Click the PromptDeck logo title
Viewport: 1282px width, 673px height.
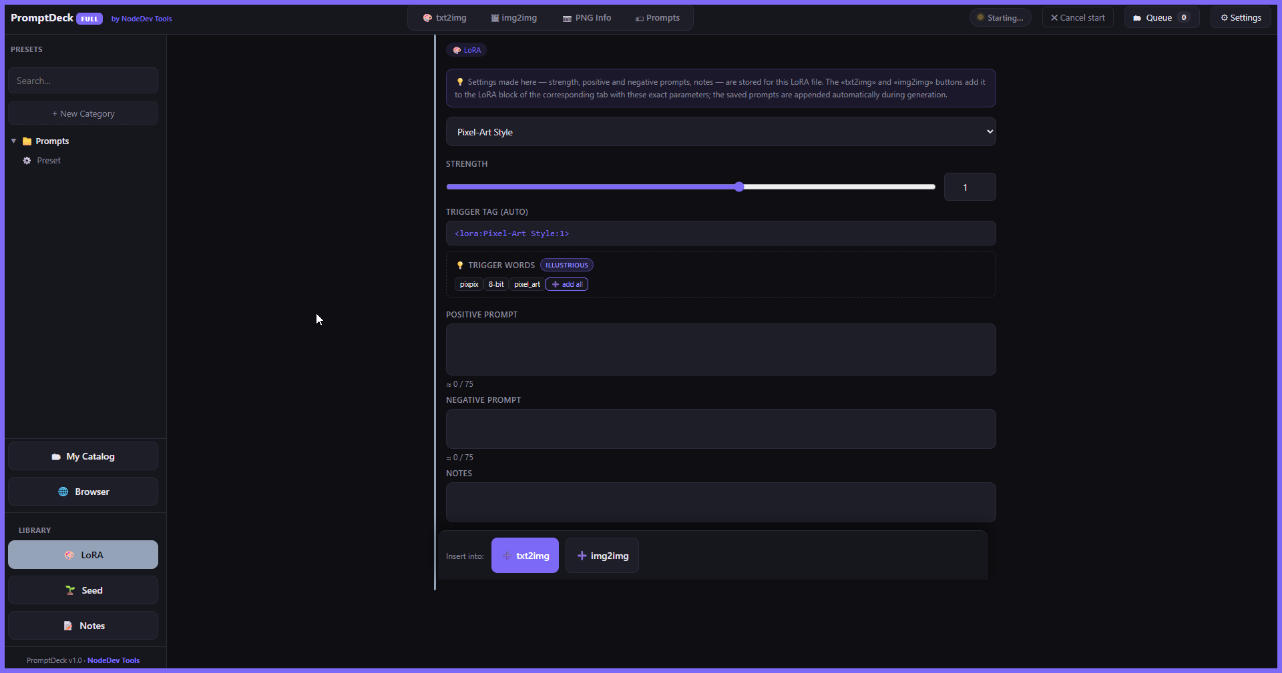(x=42, y=18)
